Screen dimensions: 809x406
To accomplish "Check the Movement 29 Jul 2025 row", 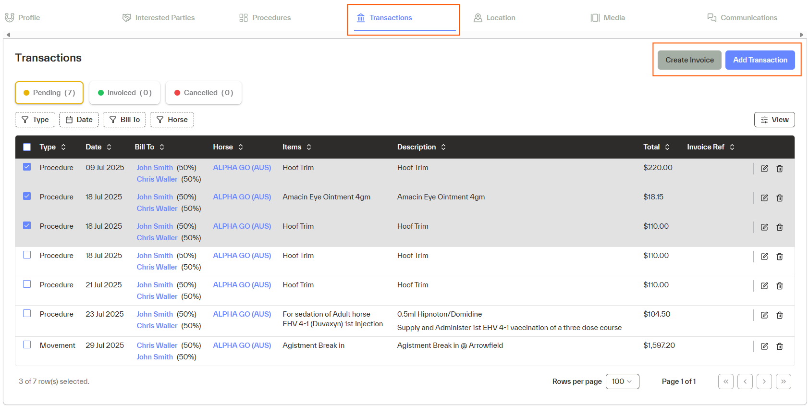I will pyautogui.click(x=27, y=345).
